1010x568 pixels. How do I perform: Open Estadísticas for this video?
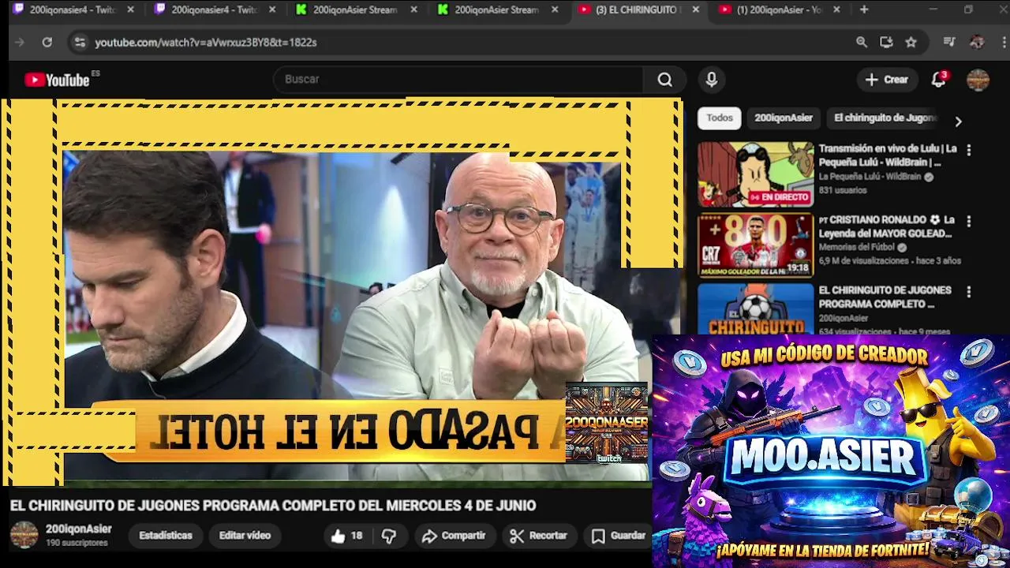tap(166, 536)
